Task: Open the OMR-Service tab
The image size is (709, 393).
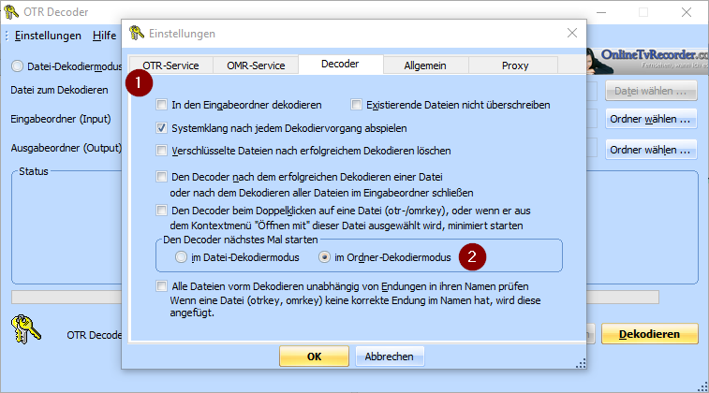Action: click(x=255, y=66)
